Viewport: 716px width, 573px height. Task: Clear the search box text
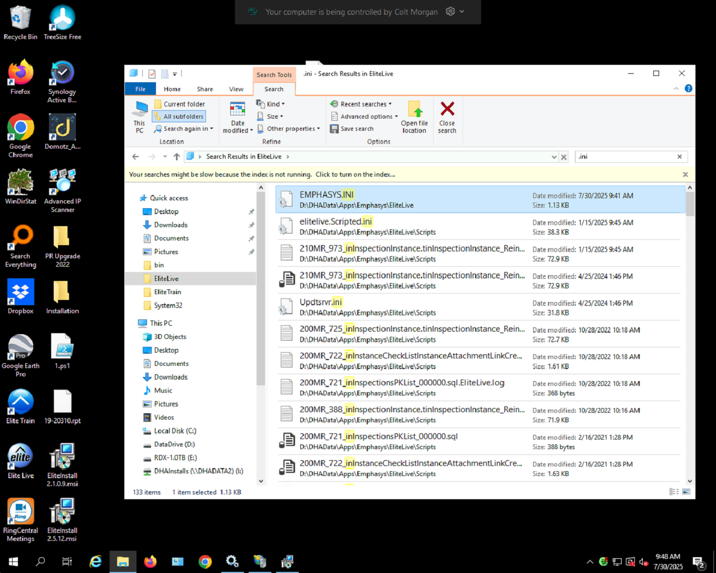tap(680, 157)
